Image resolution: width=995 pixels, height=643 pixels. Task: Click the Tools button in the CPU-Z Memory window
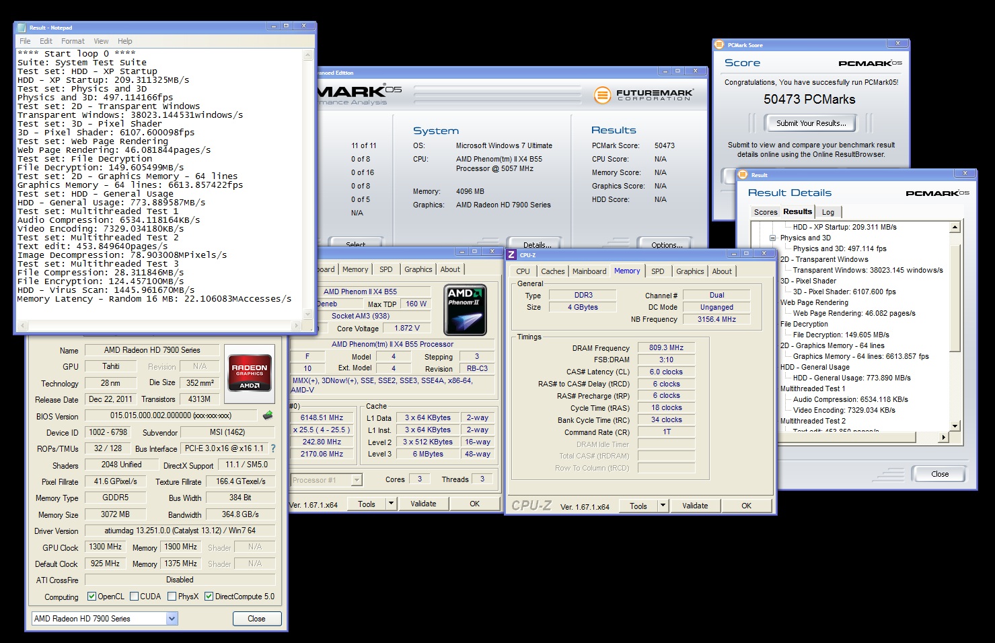[x=638, y=506]
